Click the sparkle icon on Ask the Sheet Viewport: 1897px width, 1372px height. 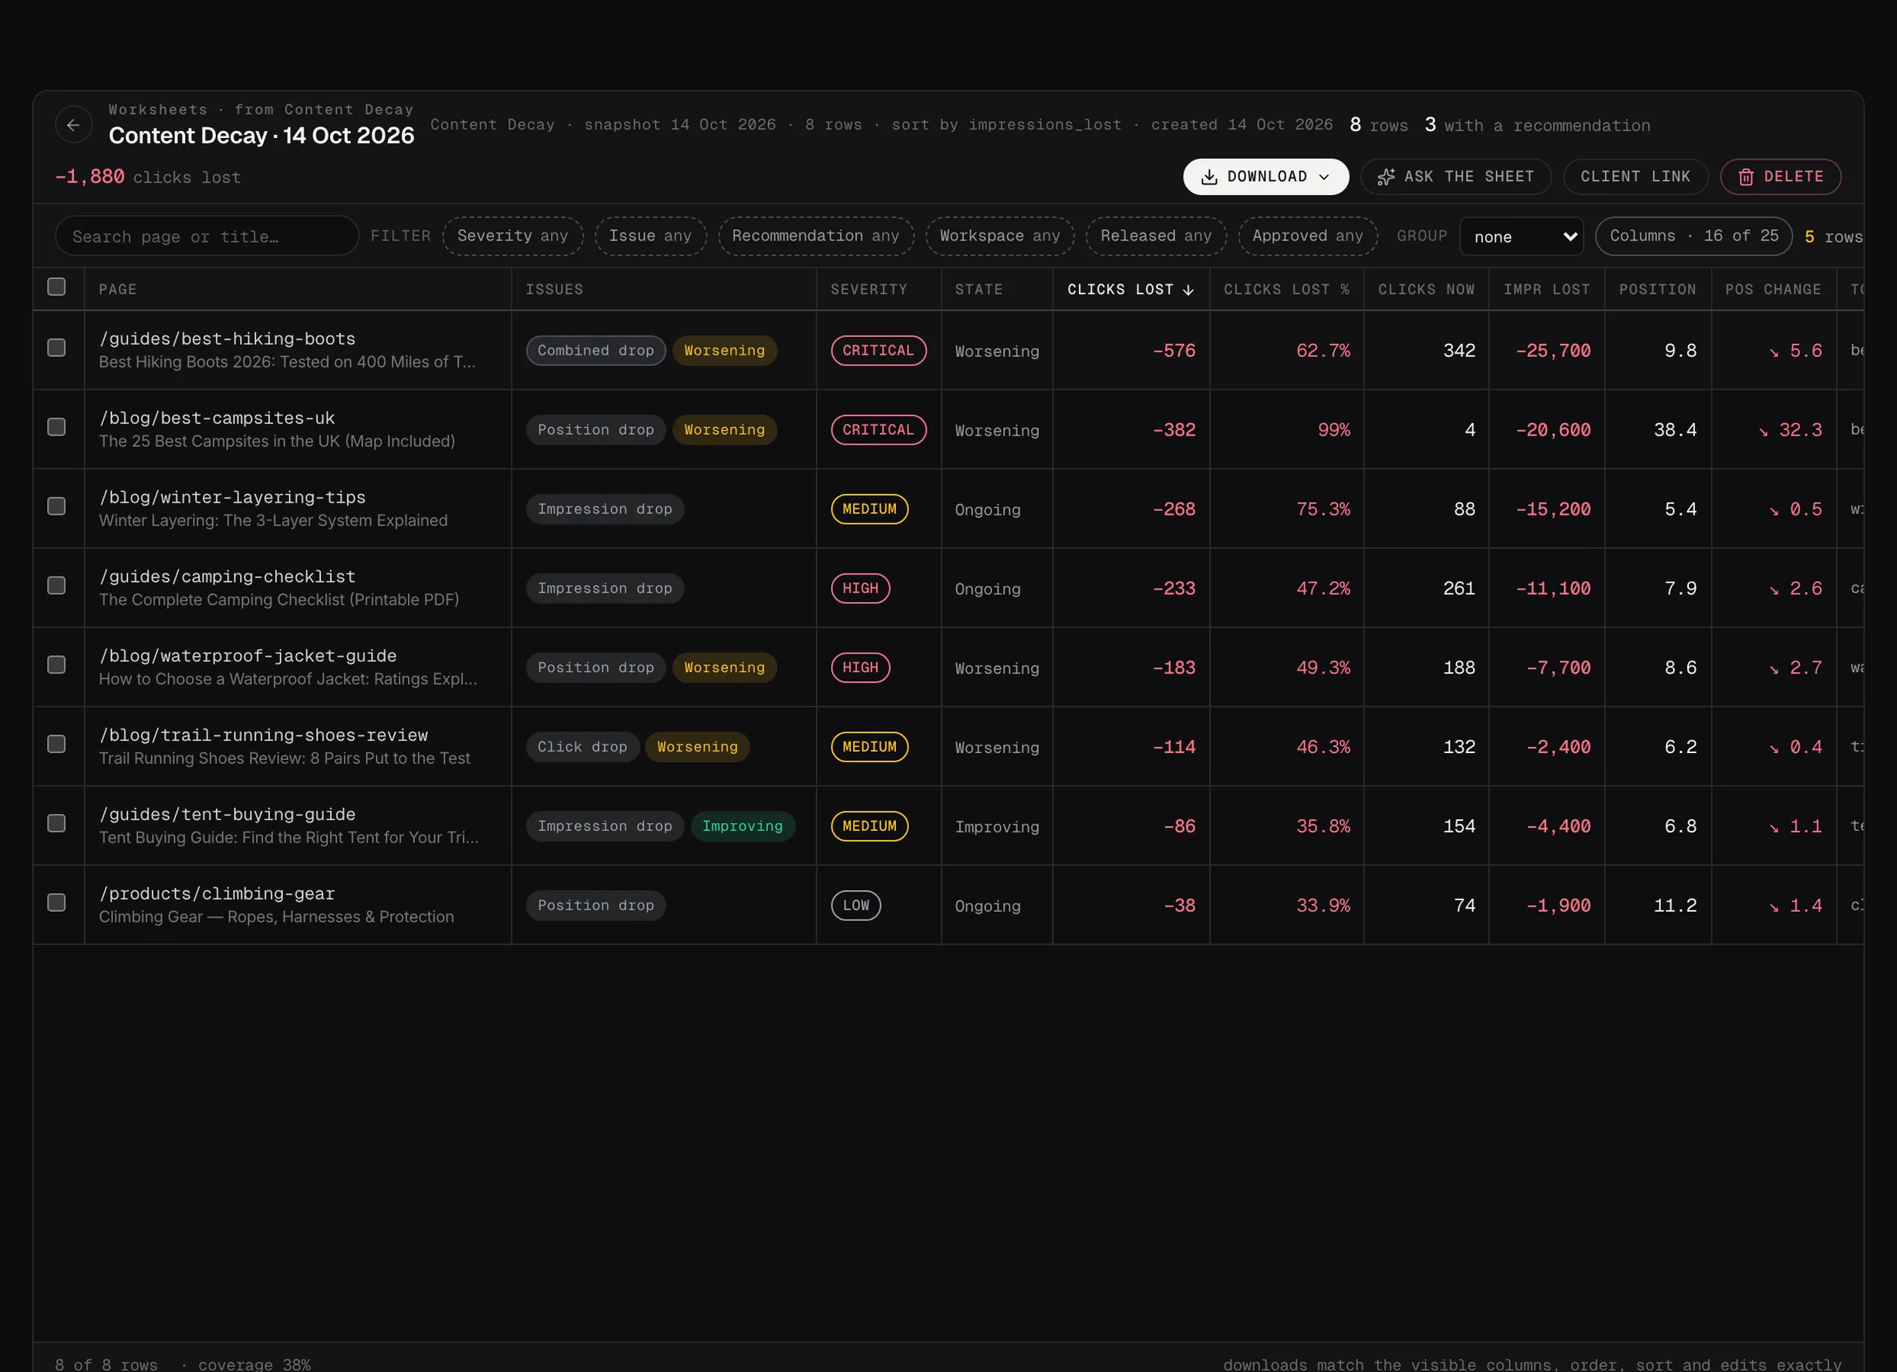(1386, 177)
